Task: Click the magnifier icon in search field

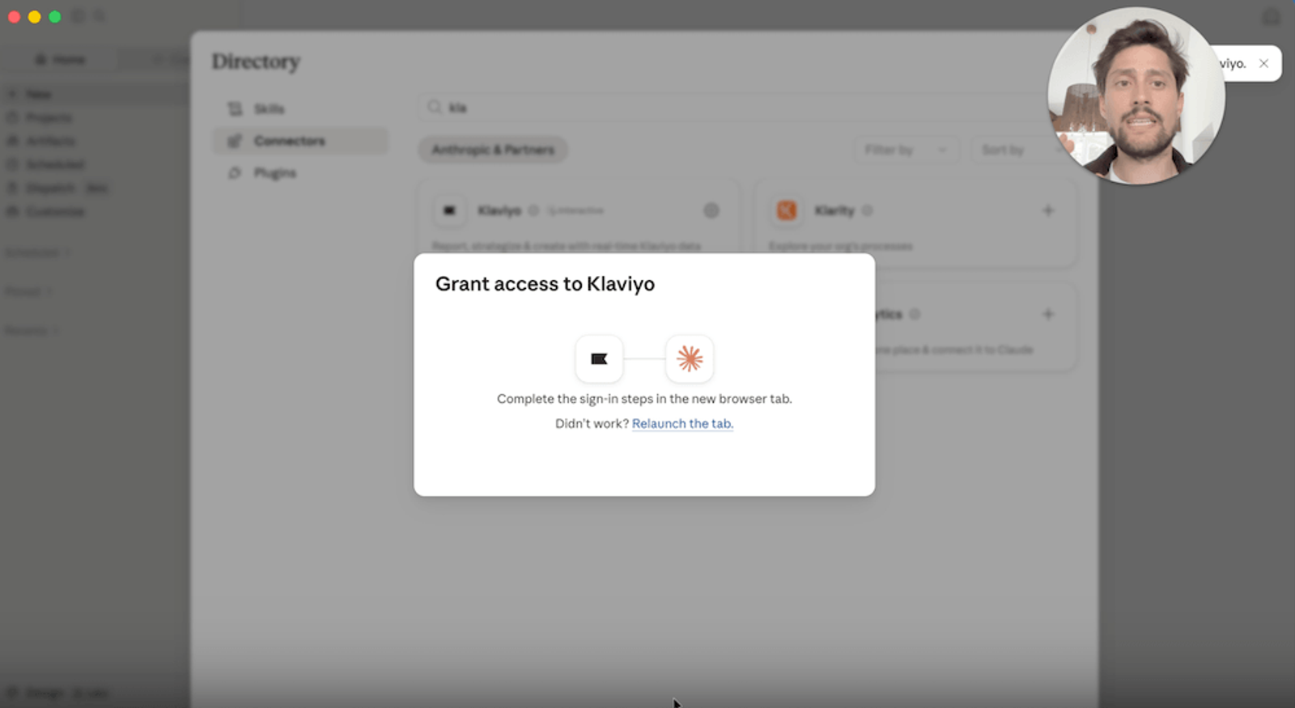Action: (435, 107)
